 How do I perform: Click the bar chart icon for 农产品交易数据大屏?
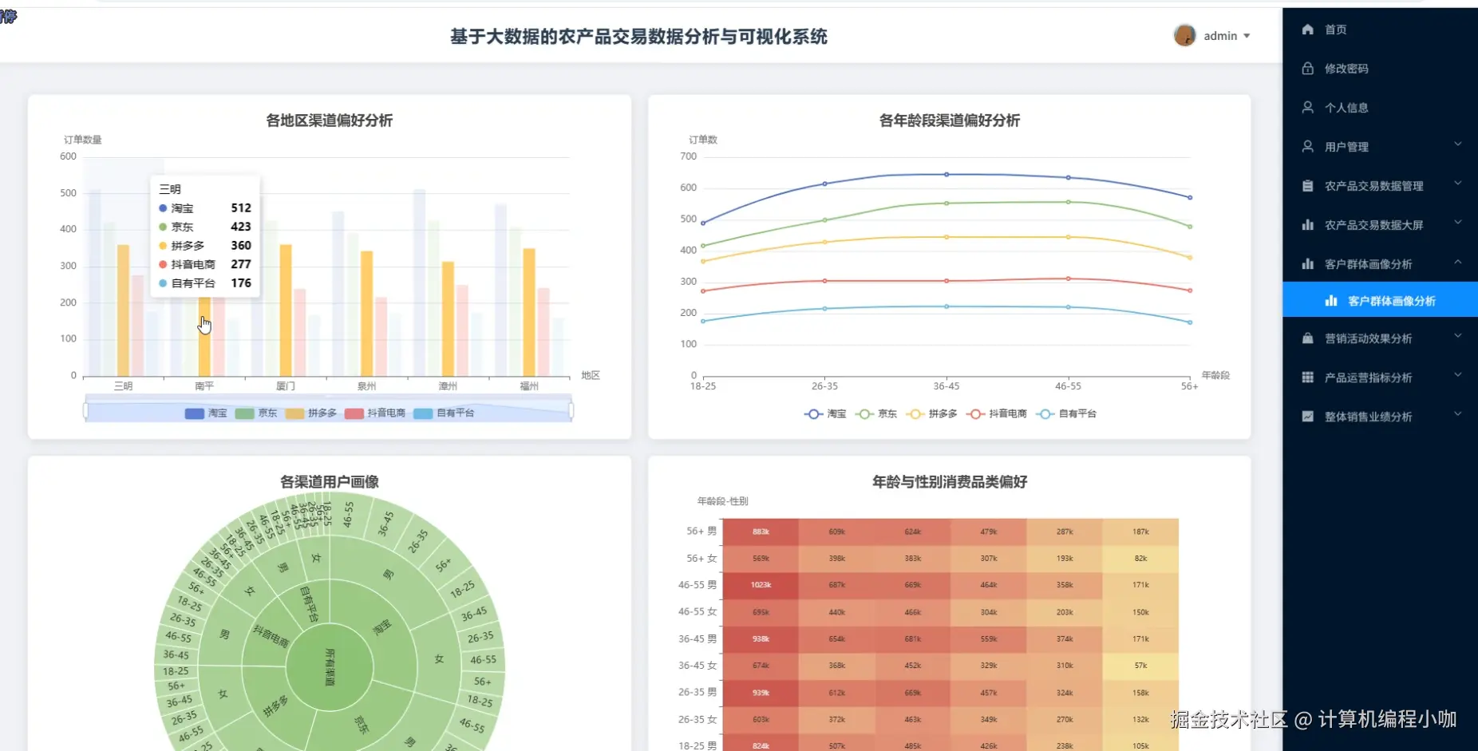click(x=1307, y=225)
